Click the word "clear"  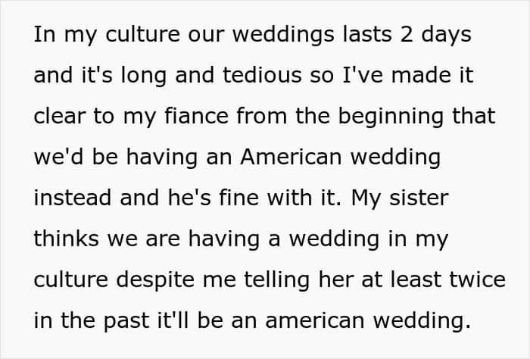58,117
